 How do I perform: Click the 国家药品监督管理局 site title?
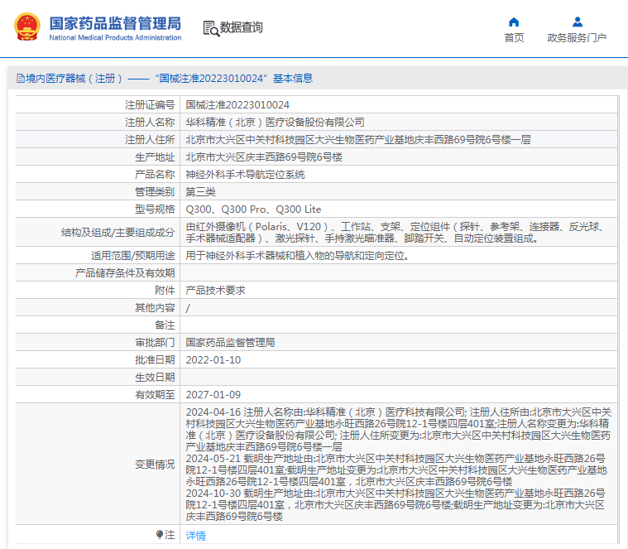click(x=115, y=23)
